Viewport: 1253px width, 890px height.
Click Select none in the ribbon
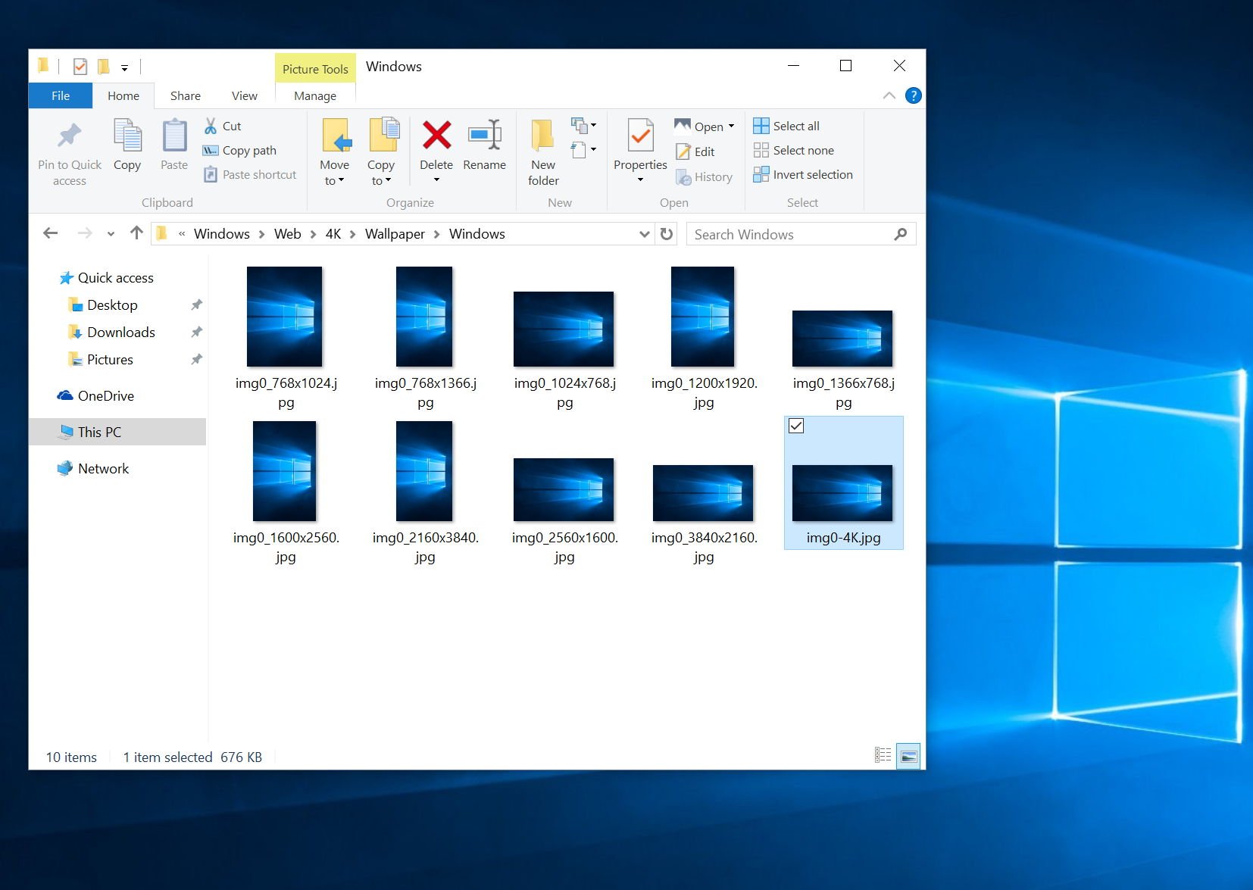point(793,150)
